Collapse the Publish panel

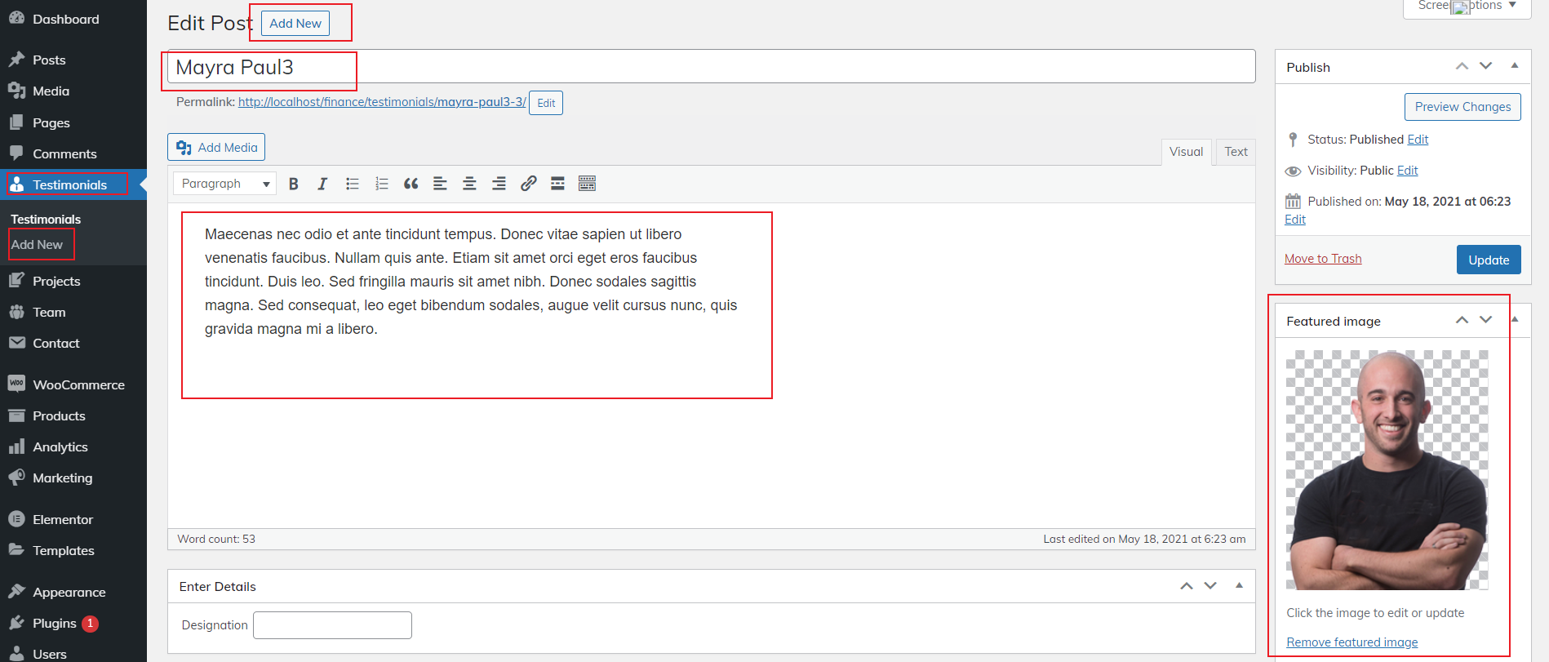[1515, 66]
